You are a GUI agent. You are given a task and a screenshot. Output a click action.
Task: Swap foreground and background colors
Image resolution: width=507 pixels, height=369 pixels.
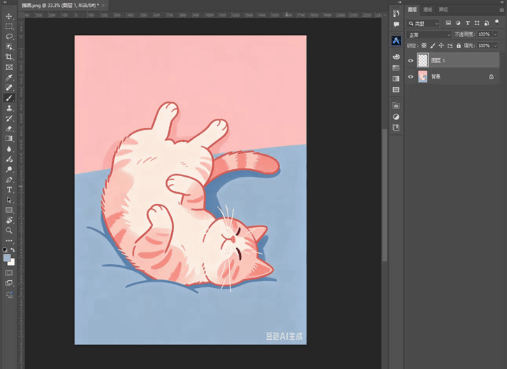tap(13, 249)
